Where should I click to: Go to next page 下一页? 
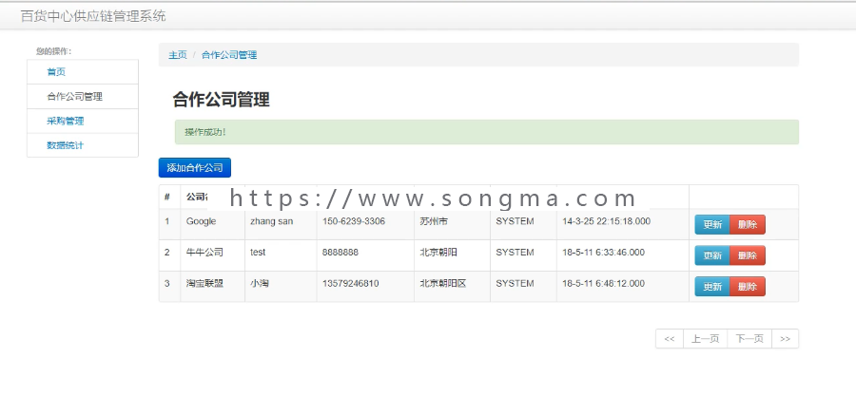(x=749, y=339)
